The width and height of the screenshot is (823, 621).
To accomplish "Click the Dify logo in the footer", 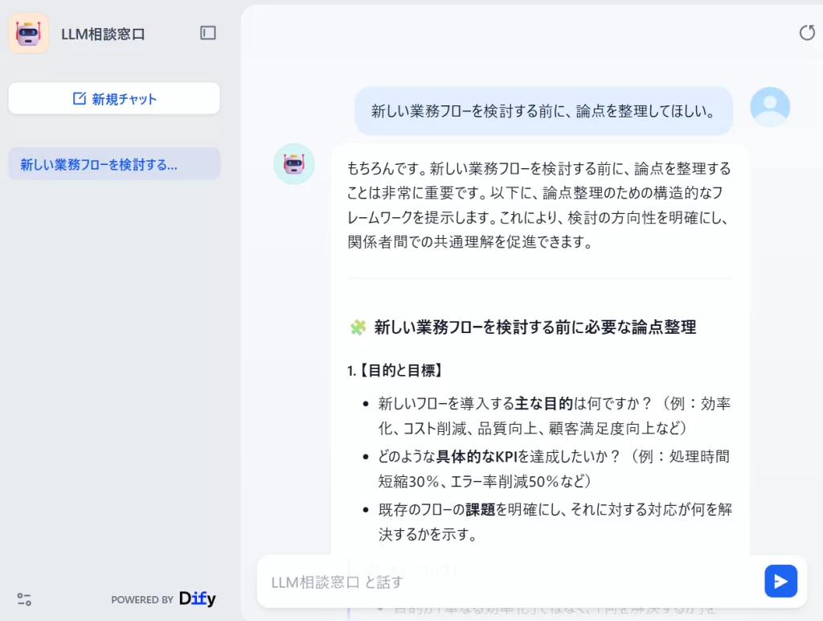I will click(197, 599).
